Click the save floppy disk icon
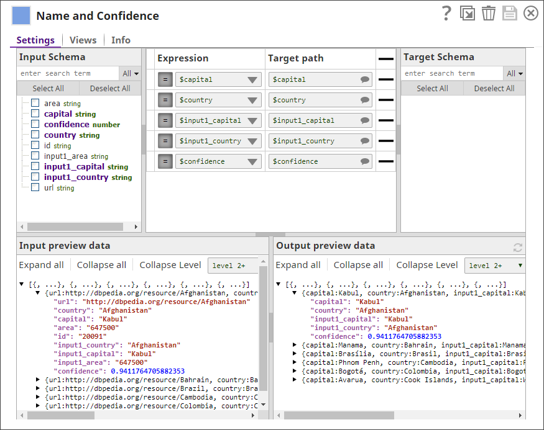The width and height of the screenshot is (544, 430). tap(509, 14)
